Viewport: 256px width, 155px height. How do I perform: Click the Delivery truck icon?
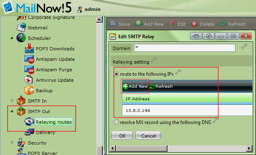pos(29,132)
